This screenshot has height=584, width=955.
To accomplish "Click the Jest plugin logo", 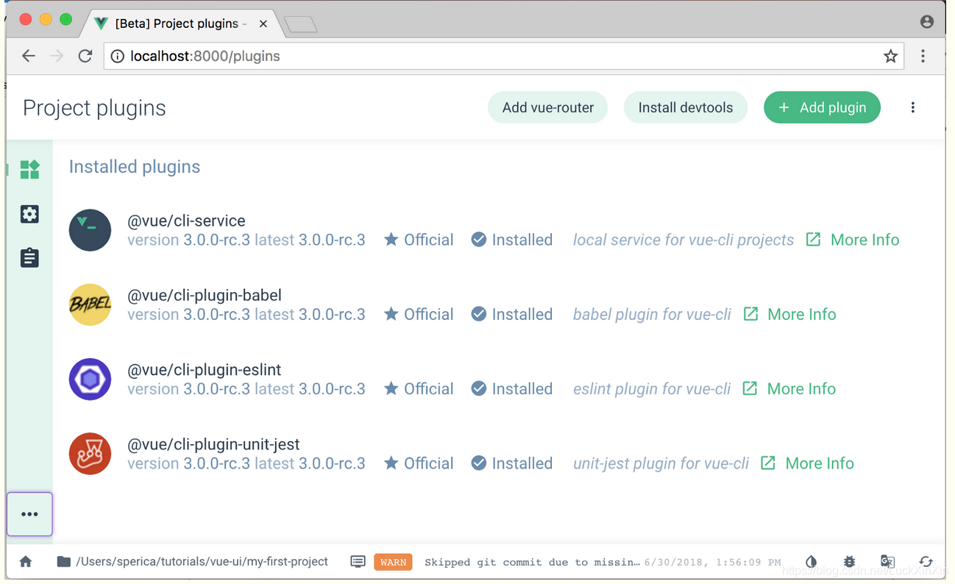I will click(x=90, y=454).
